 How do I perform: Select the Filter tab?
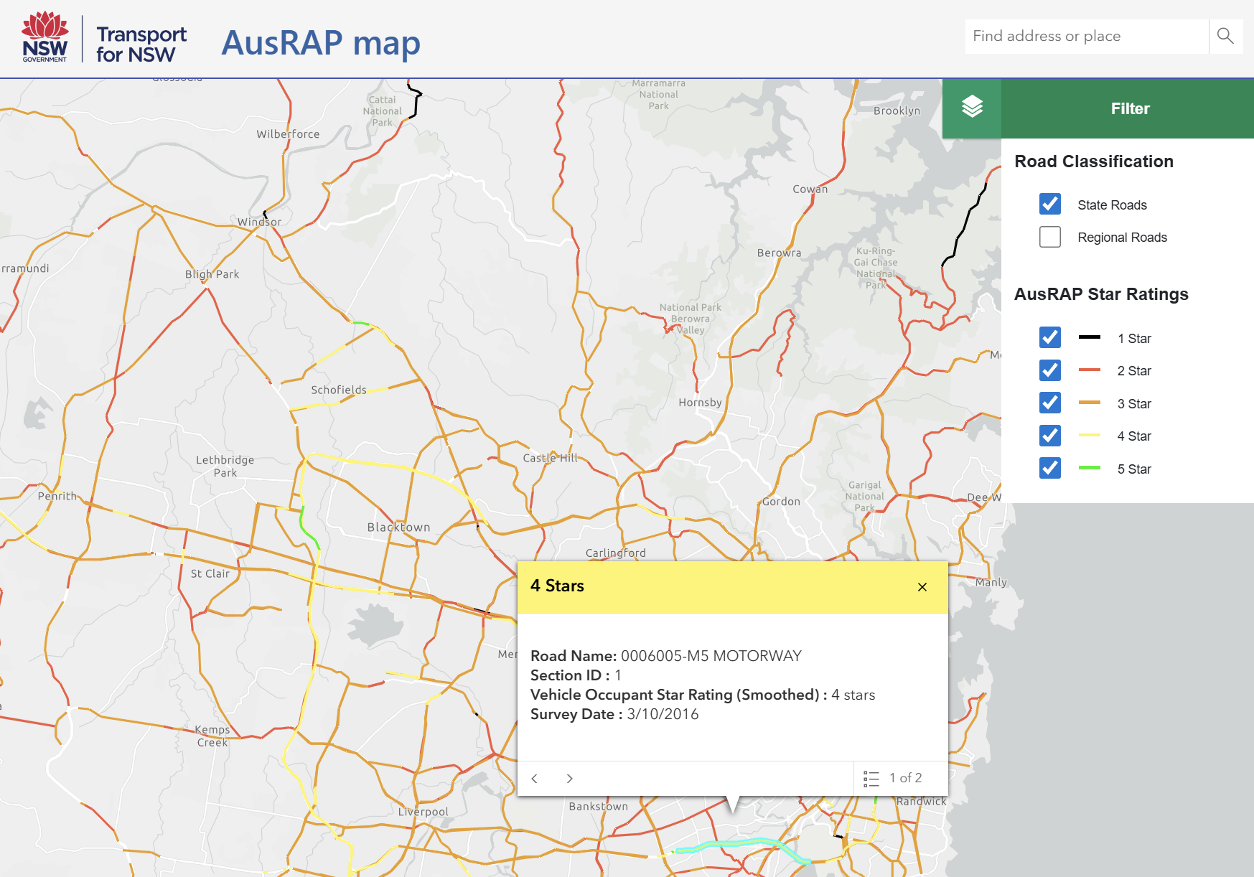pyautogui.click(x=1129, y=108)
